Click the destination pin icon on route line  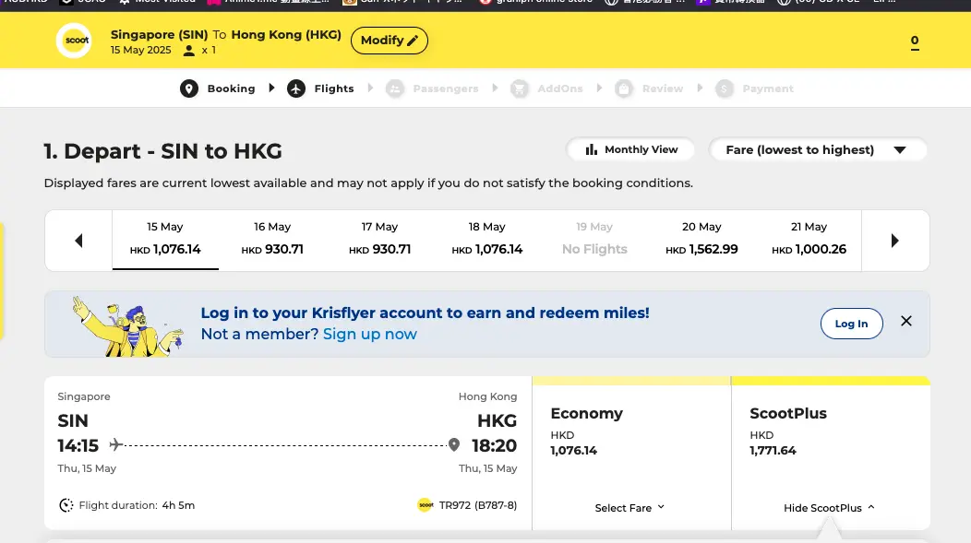click(x=454, y=444)
